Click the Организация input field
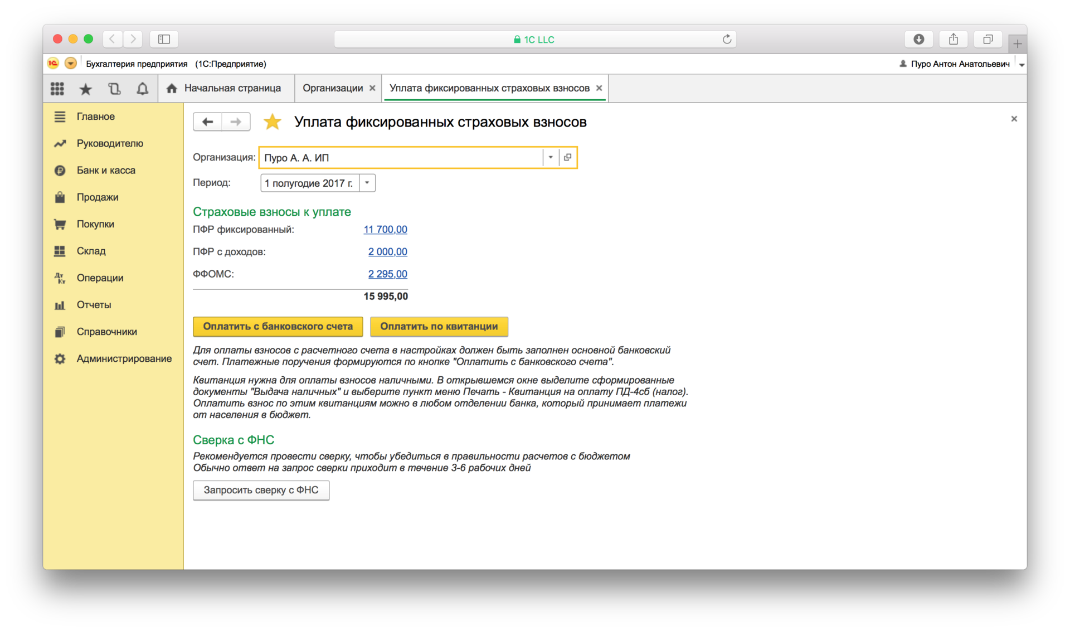This screenshot has width=1070, height=631. [x=401, y=158]
